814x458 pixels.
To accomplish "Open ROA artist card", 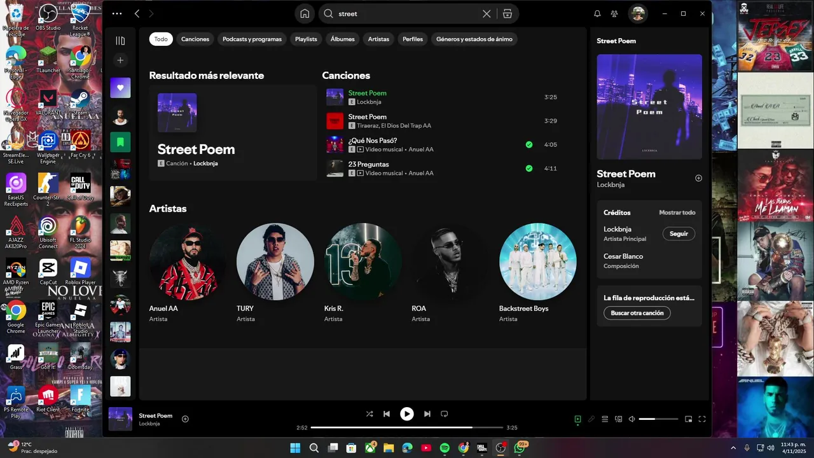I will (x=450, y=274).
